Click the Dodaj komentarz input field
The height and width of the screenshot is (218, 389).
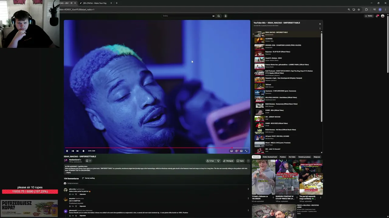click(158, 183)
